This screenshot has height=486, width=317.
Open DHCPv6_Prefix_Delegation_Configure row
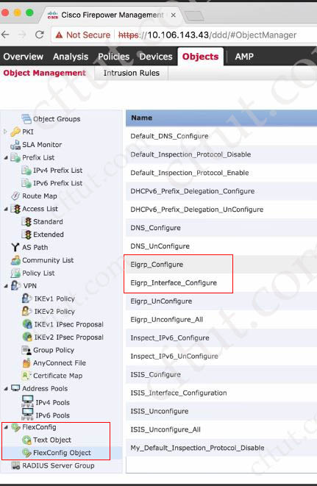click(221, 191)
